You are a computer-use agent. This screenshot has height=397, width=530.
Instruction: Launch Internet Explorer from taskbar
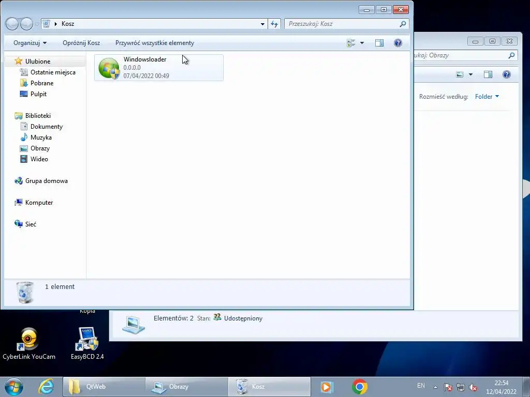tap(46, 387)
